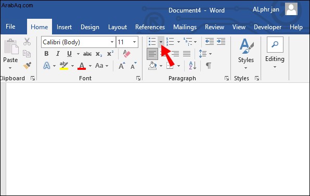Open the Bullets library dropdown arrow
Image resolution: width=310 pixels, height=196 pixels.
[161, 42]
